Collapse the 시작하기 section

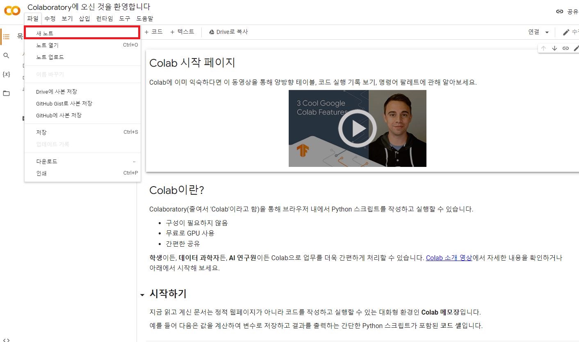point(142,295)
